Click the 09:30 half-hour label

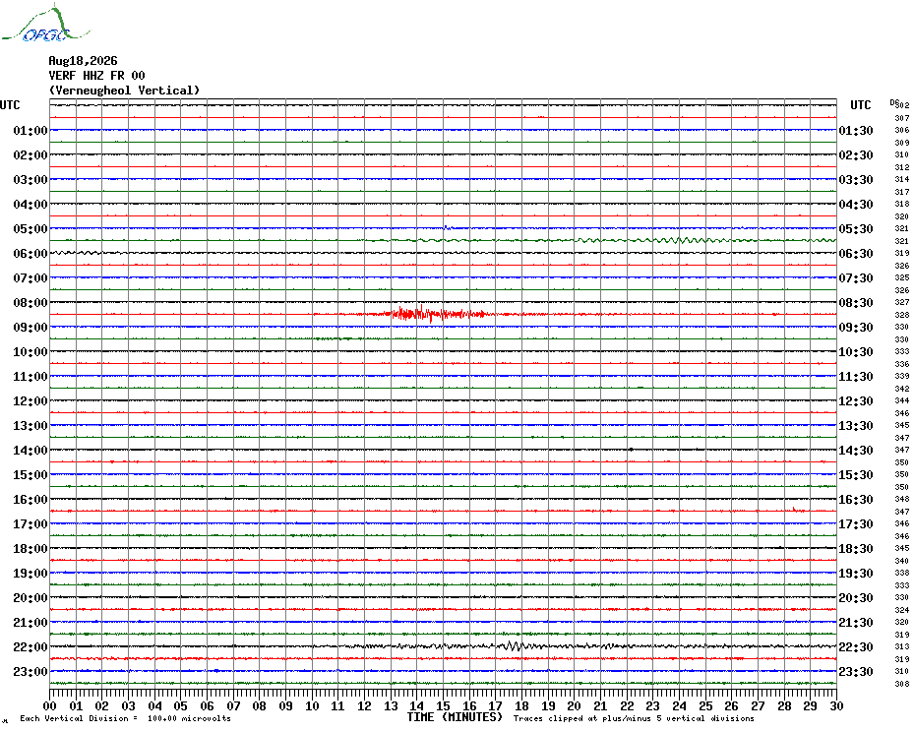click(x=856, y=327)
